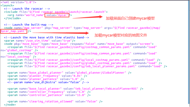
Task: Select the 'Launch the racecar' comment
Action: coord(27,9)
